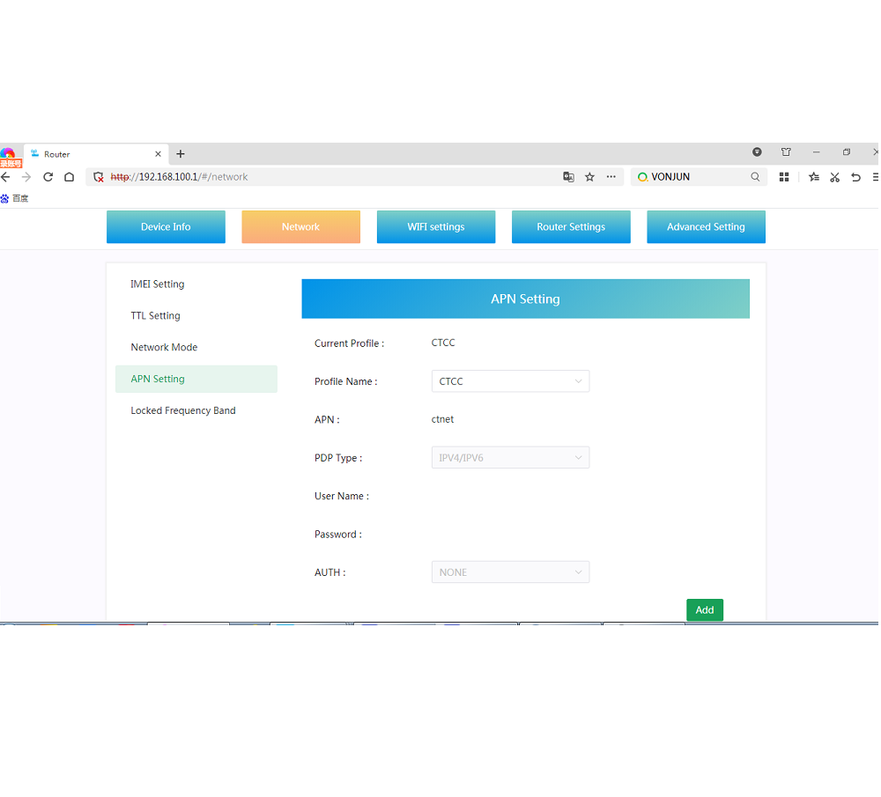Bookmark this page with the star icon
Viewport: 881px width, 797px height.
tap(589, 177)
